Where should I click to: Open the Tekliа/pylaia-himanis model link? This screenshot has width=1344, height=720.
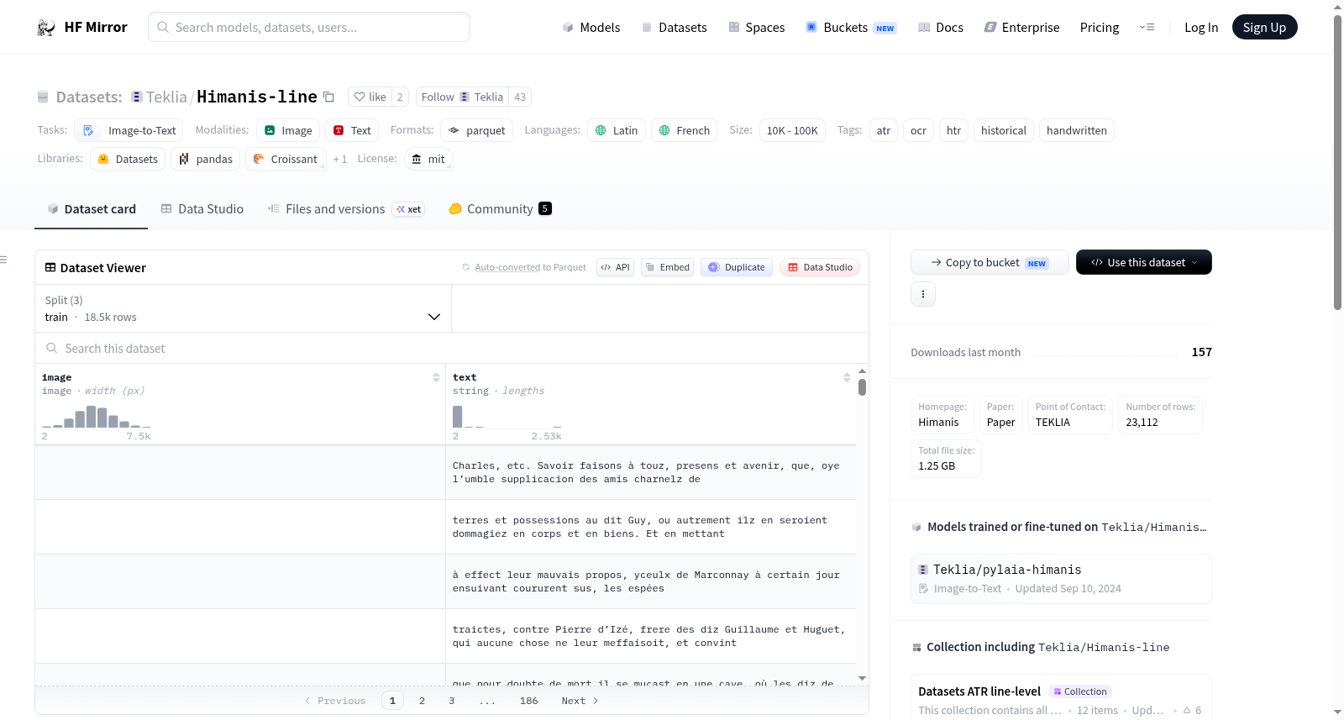point(1007,570)
